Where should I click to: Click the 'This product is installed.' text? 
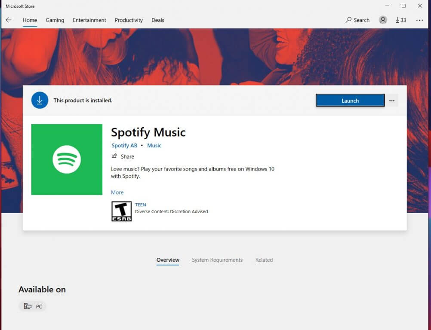(x=83, y=101)
